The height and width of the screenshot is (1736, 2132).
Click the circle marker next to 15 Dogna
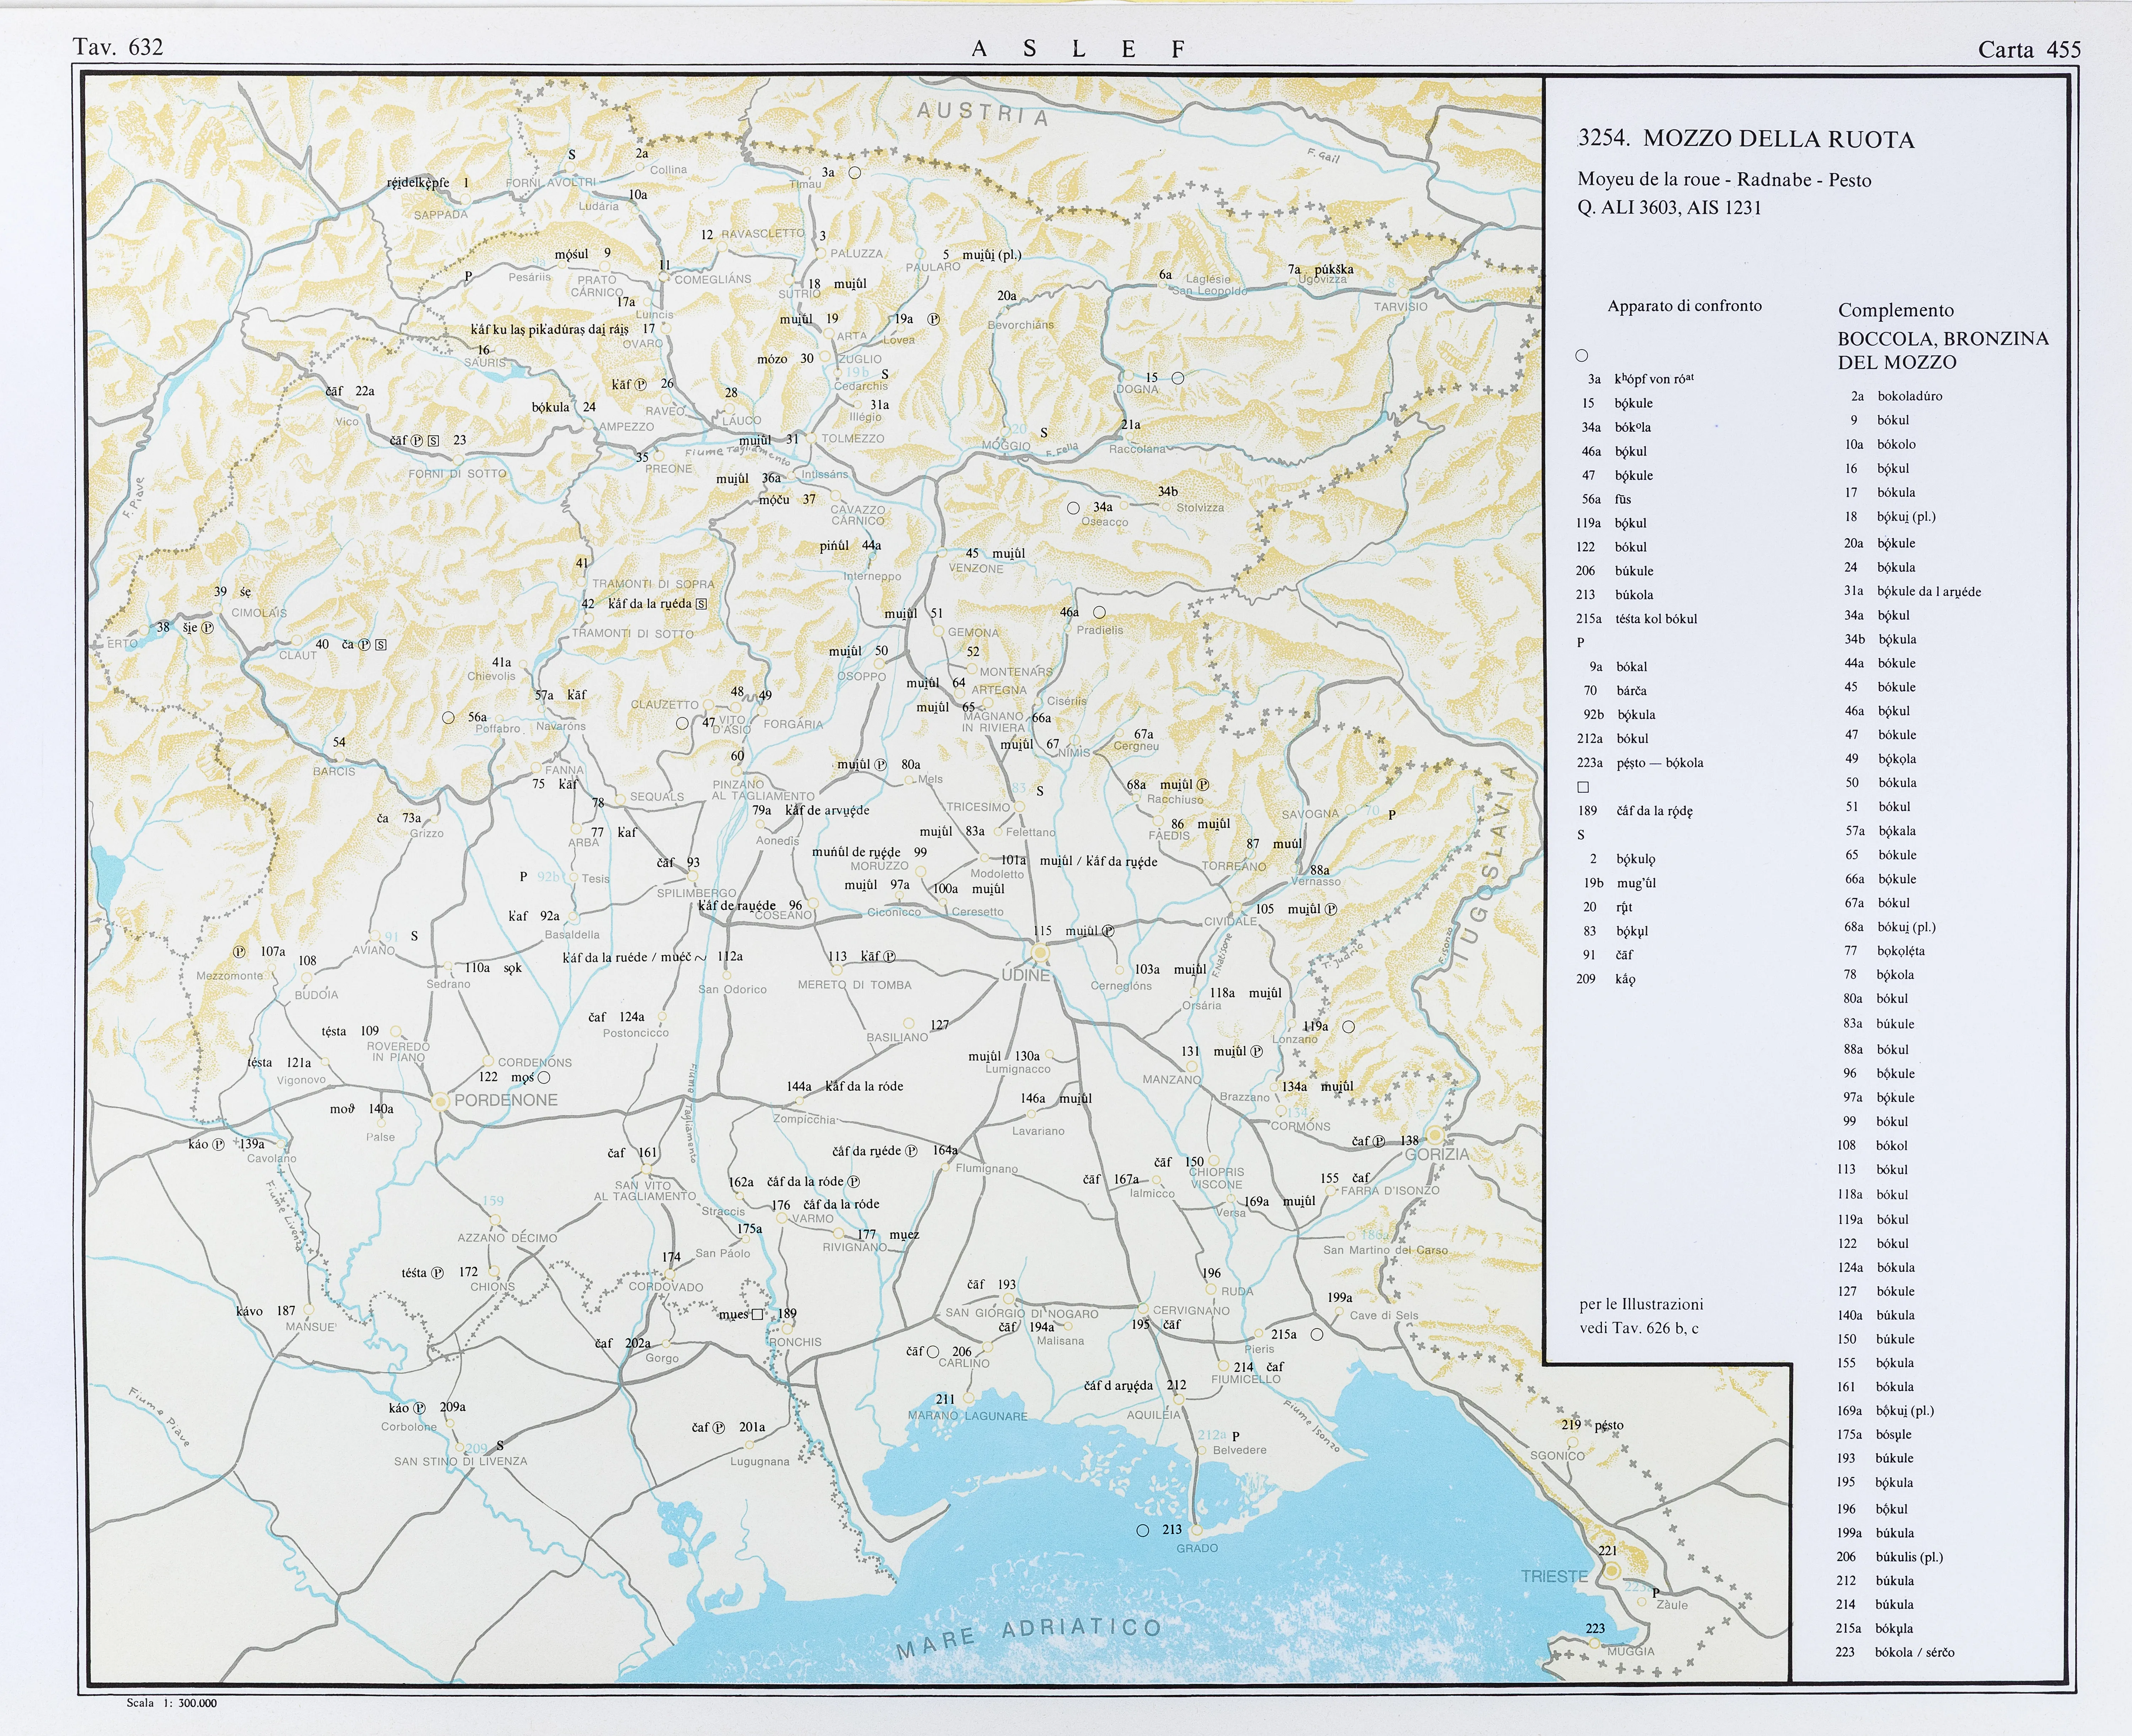pyautogui.click(x=1178, y=378)
